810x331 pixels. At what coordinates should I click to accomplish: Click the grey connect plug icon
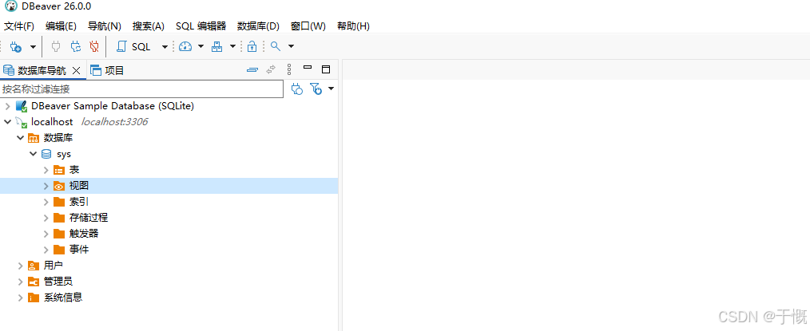[56, 47]
